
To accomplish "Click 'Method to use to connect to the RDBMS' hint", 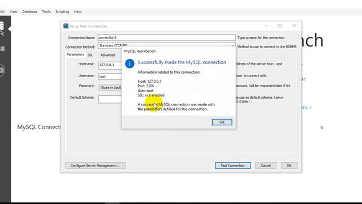I will [x=267, y=46].
